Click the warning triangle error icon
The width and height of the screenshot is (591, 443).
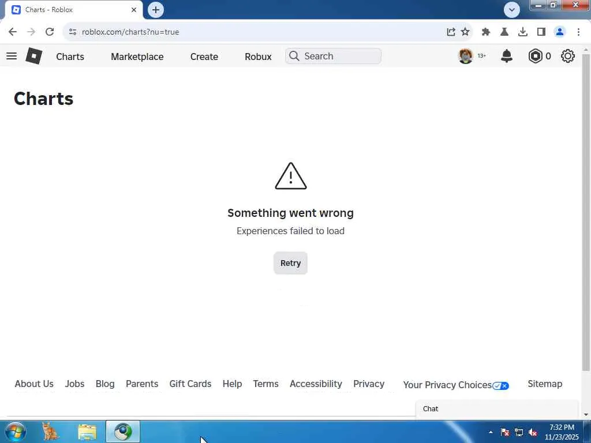coord(291,176)
